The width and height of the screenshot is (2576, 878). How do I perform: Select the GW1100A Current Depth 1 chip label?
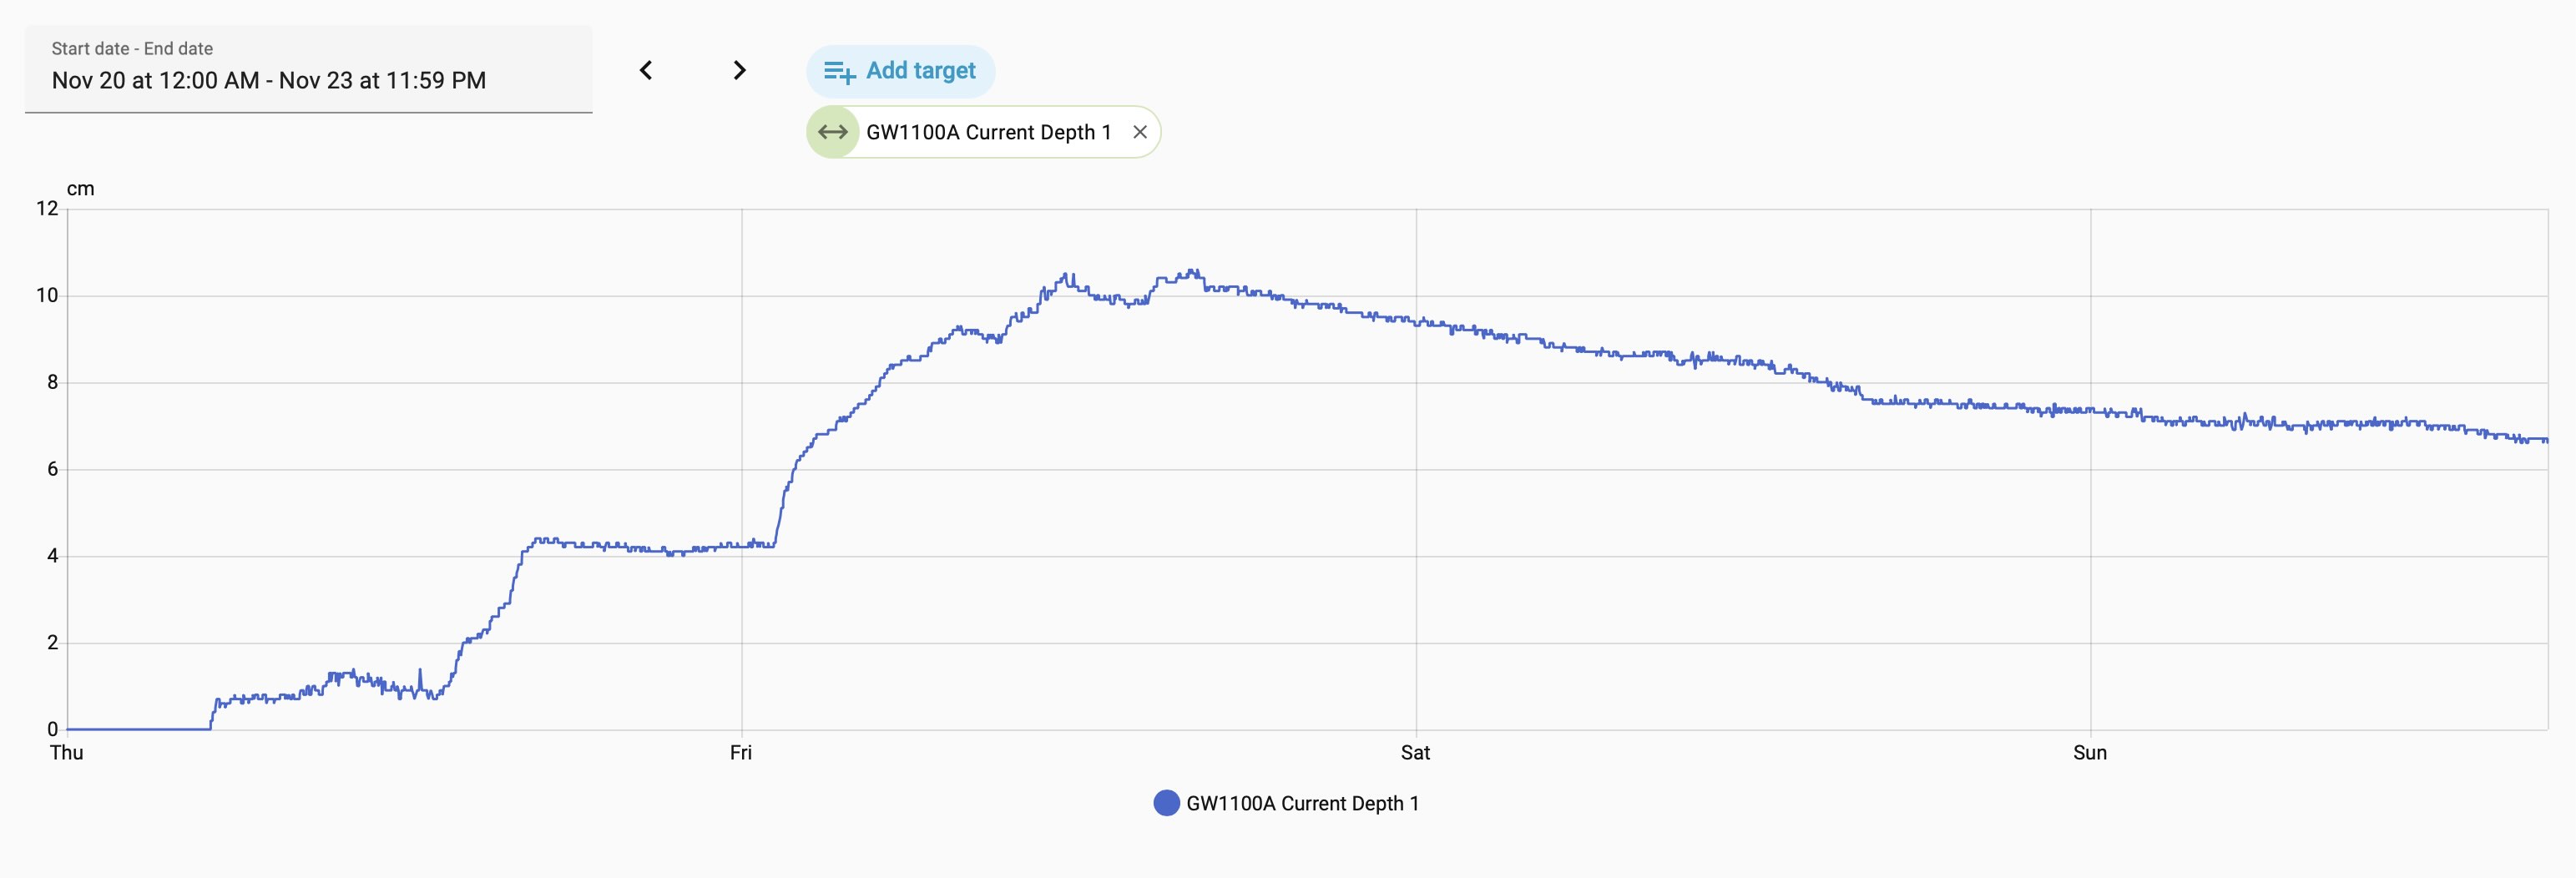(x=988, y=132)
